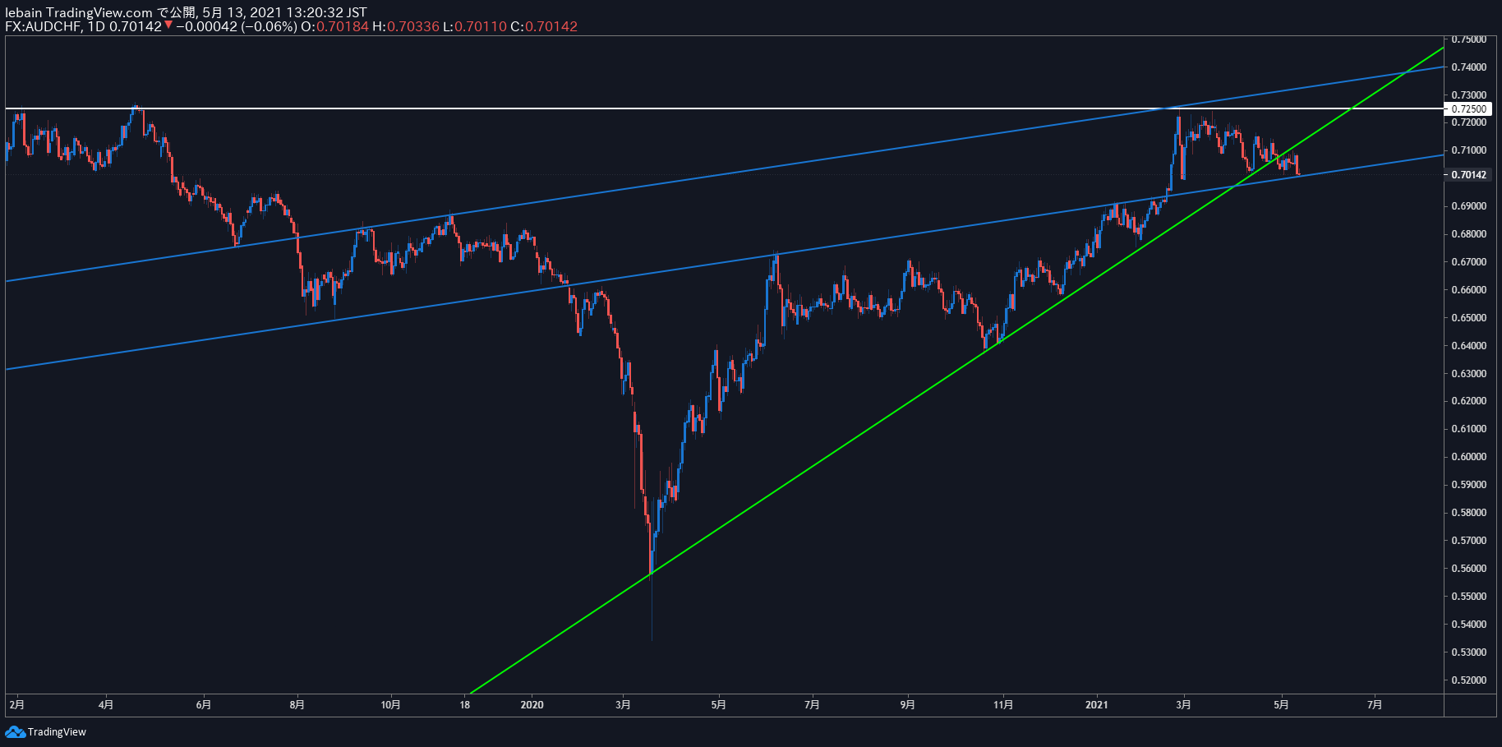Click the TradingView cloud logo icon
The image size is (1502, 747).
[15, 731]
